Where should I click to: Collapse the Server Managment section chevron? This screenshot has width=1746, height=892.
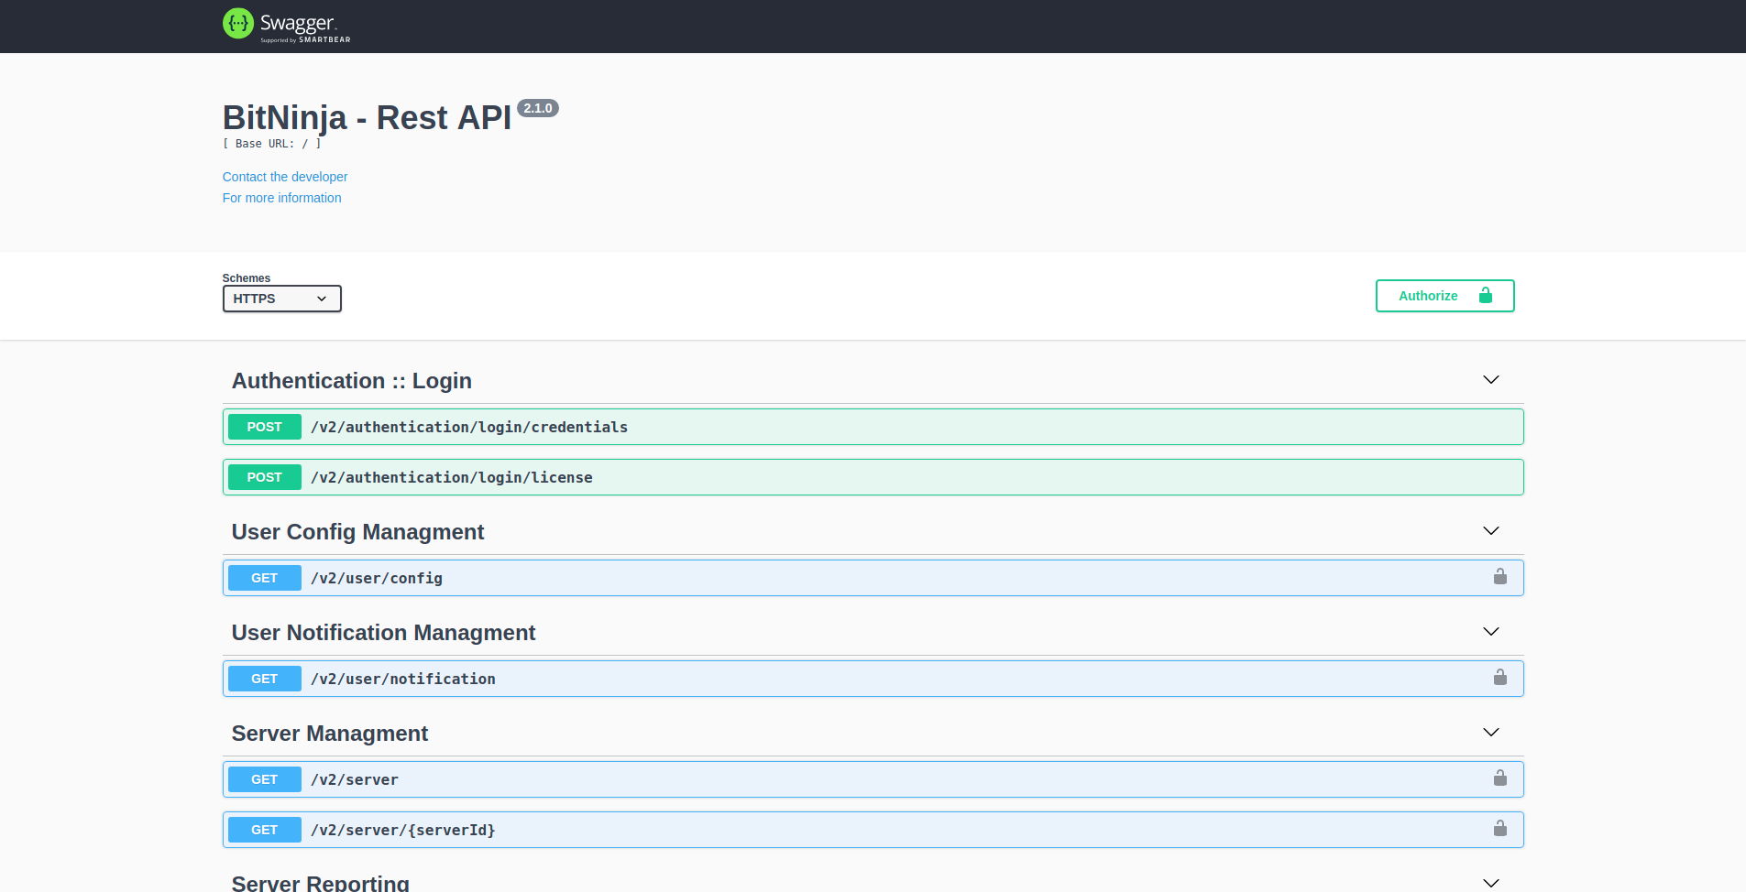point(1491,733)
